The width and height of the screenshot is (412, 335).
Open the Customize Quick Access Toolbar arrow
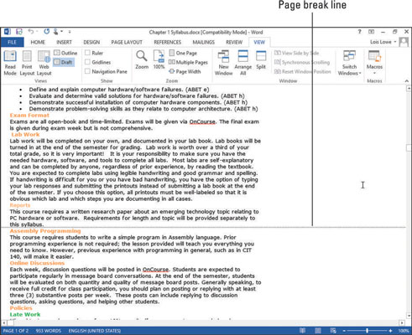(70, 32)
